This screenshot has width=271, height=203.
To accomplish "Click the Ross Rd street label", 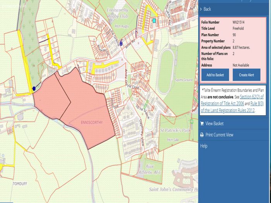I will point(130,44).
